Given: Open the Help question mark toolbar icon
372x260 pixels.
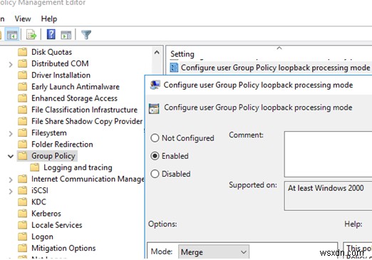Looking at the screenshot, I should tap(51, 35).
